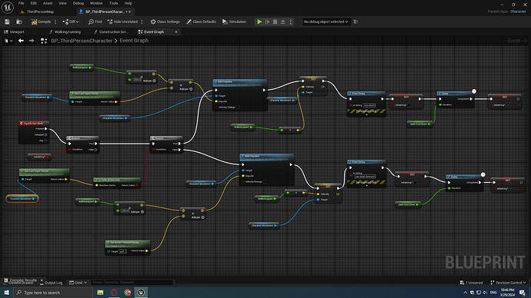Open the Cmd console type dropdown
Viewport: 531px width, 298px height.
pos(78,283)
